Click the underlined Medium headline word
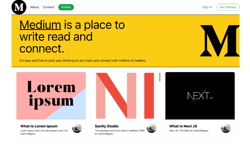Viewport: 250px width, 157px height. (x=40, y=25)
